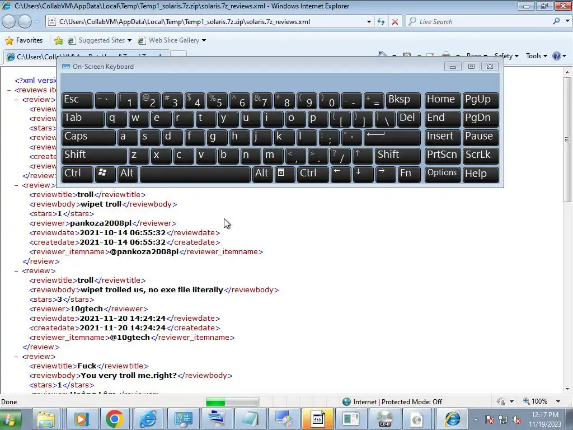Screen dimensions: 573x430
Task: Click the down arrow key on keyboard
Action: point(363,174)
